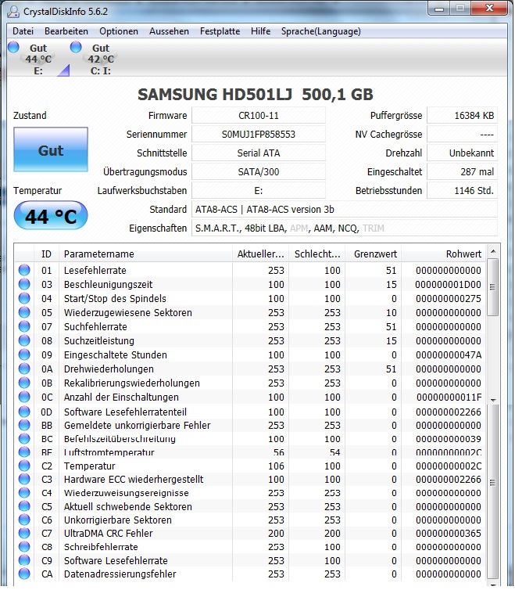The image size is (515, 590).
Task: Click the Schlecht... column header
Action: click(x=317, y=254)
